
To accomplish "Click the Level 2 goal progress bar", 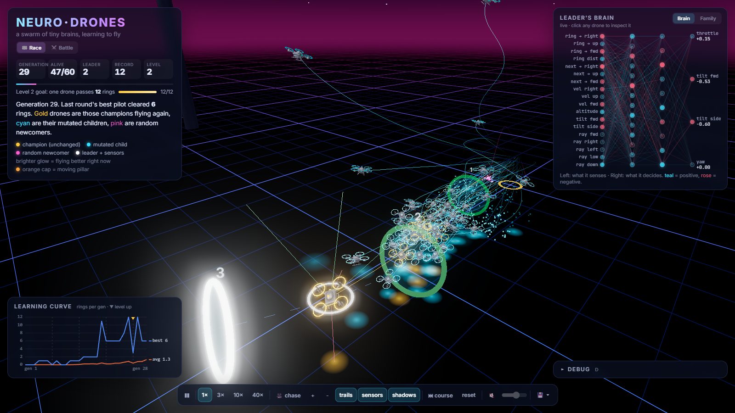I will pos(137,92).
